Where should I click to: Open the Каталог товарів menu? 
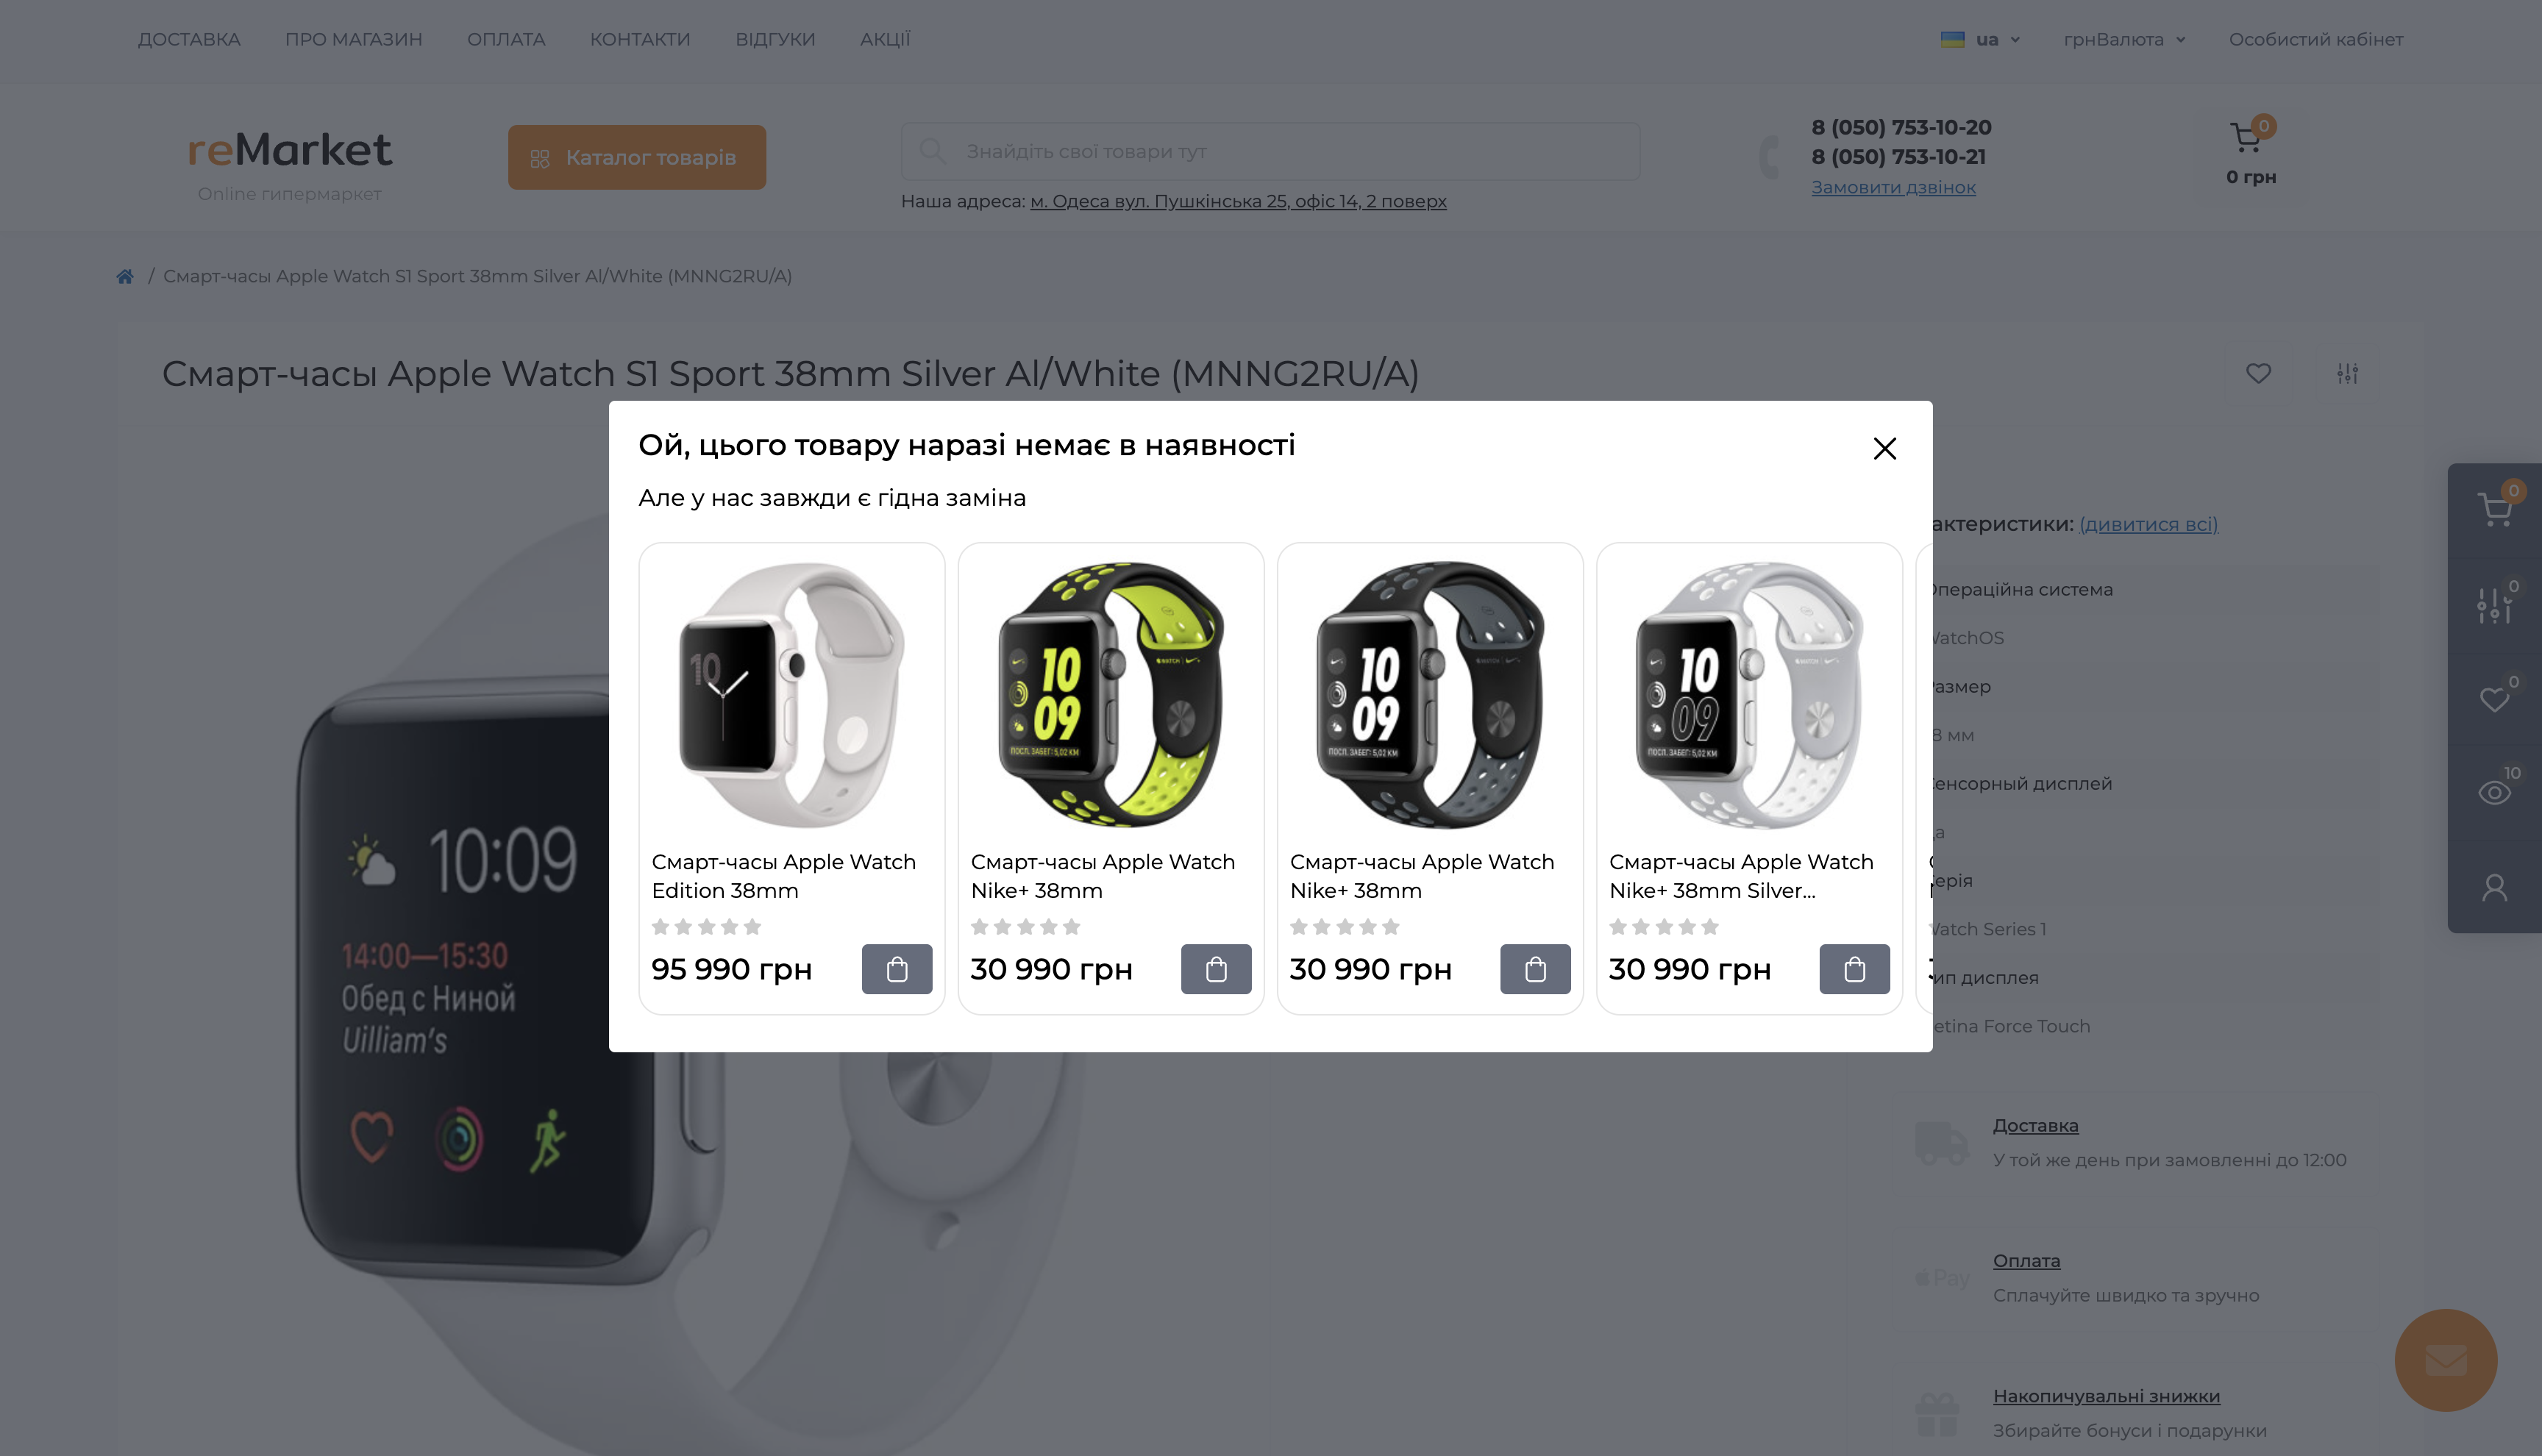point(637,157)
